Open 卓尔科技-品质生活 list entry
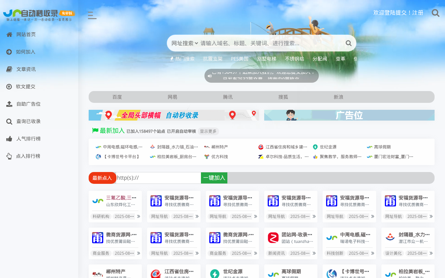Viewport: 445px width, 278px height. [x=287, y=157]
